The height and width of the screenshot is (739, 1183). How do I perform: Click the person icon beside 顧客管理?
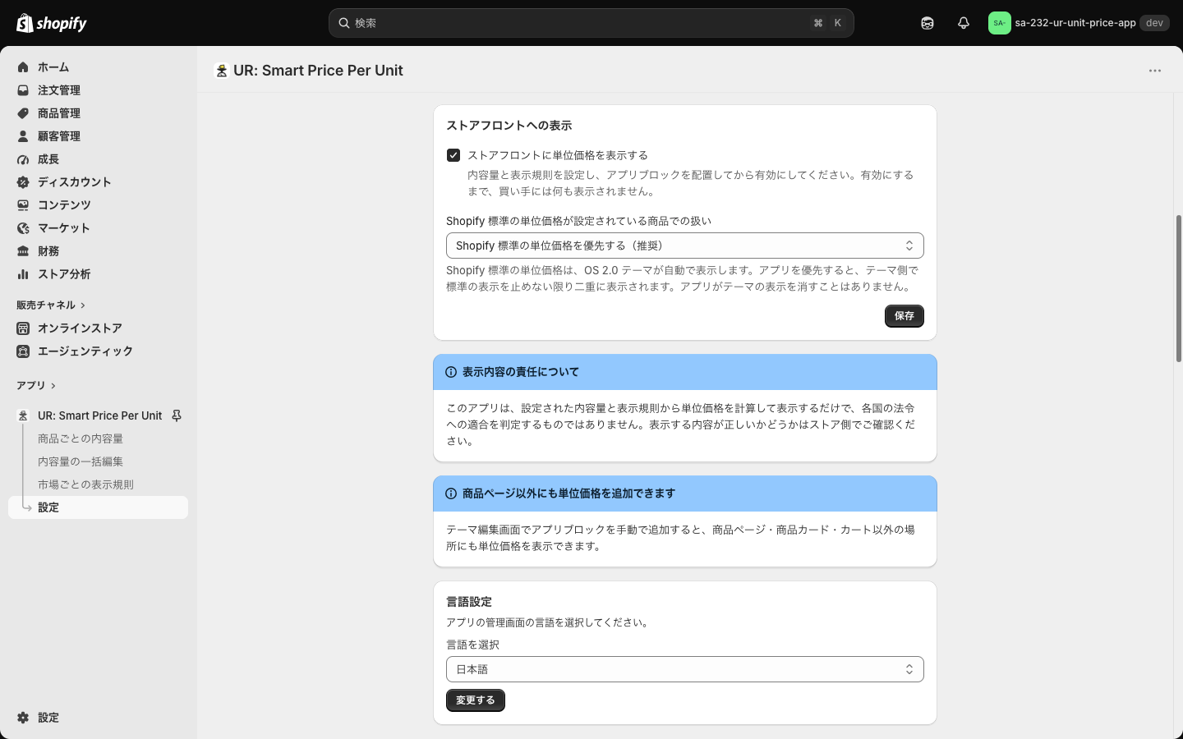pyautogui.click(x=23, y=136)
